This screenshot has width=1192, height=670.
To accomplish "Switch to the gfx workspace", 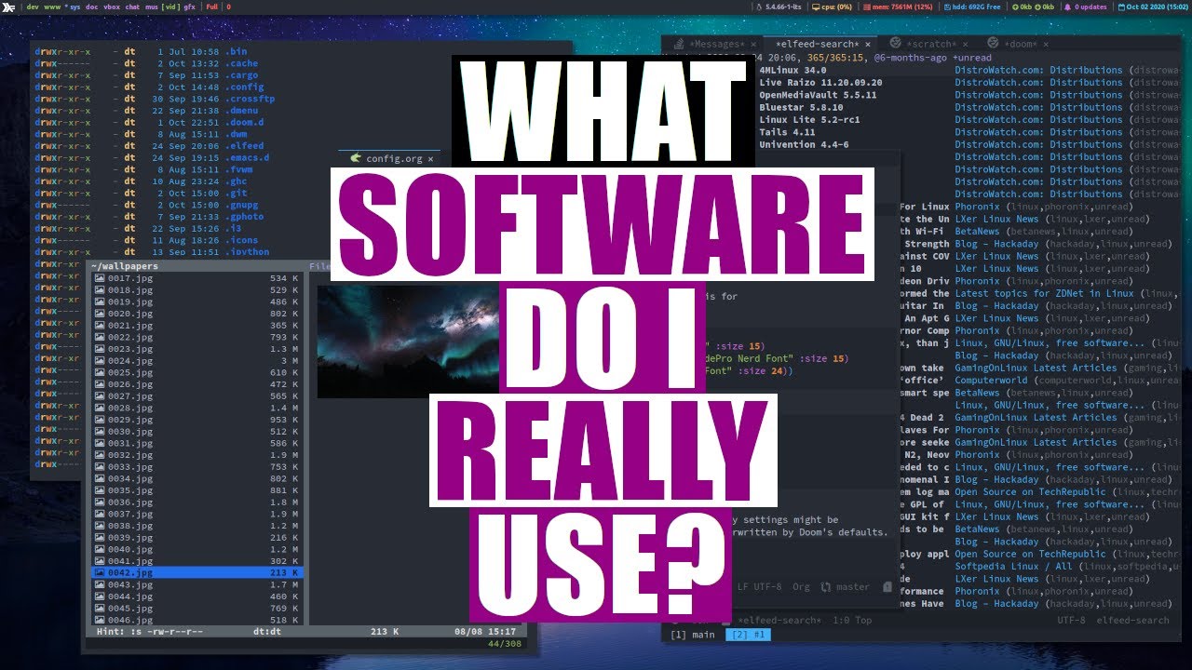I will point(190,7).
